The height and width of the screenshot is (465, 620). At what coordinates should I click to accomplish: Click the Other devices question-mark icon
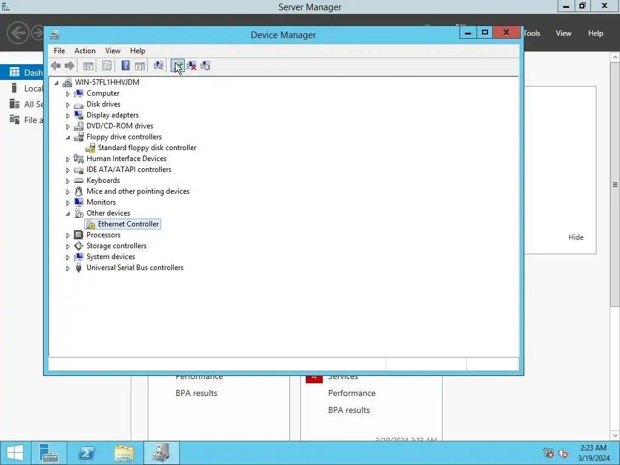[79, 213]
